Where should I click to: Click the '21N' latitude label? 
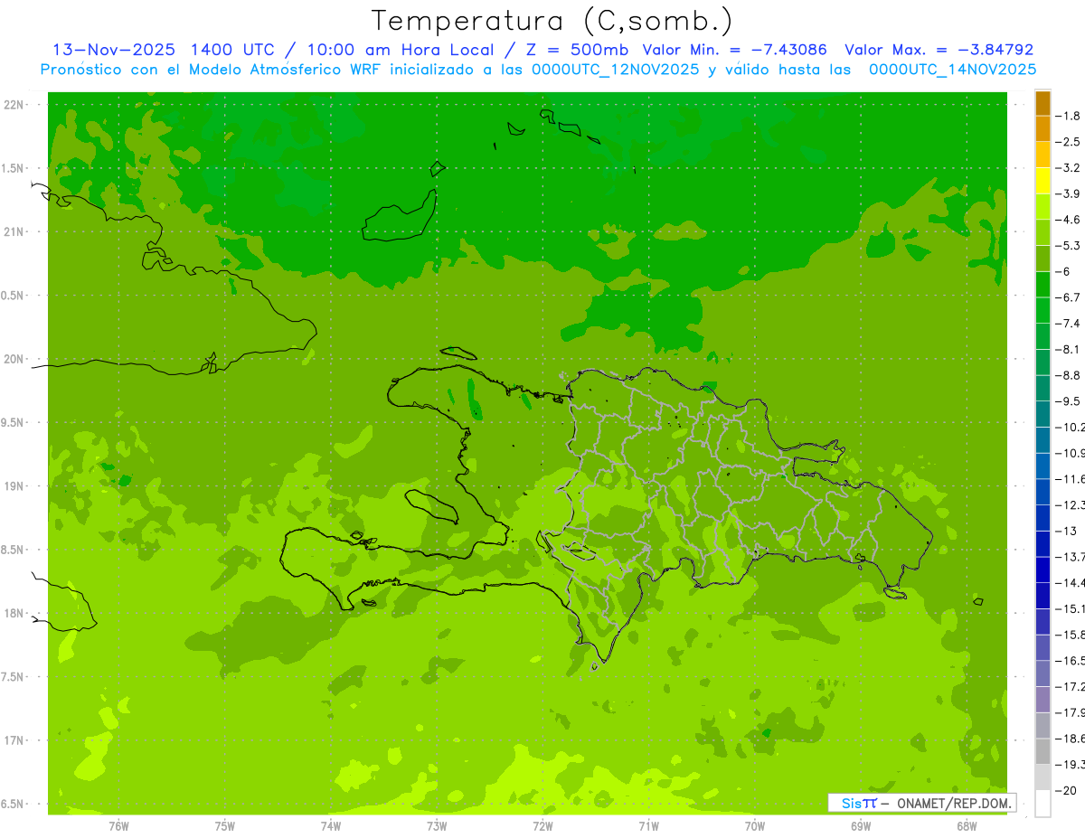14,232
